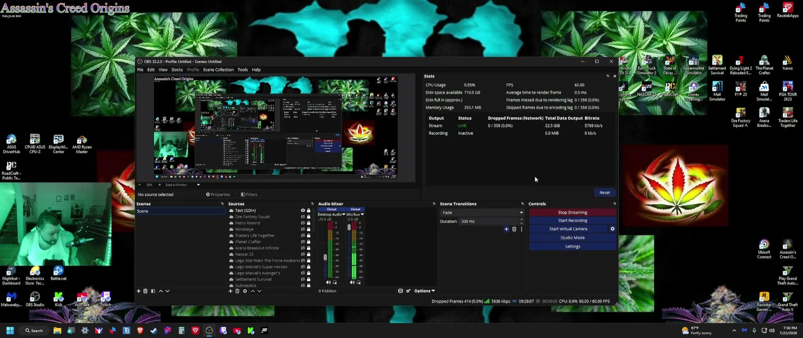
Task: Unlock the Planet Crafter source
Action: (309, 242)
